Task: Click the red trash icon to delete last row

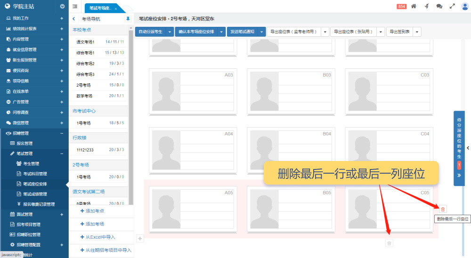Action: click(442, 209)
